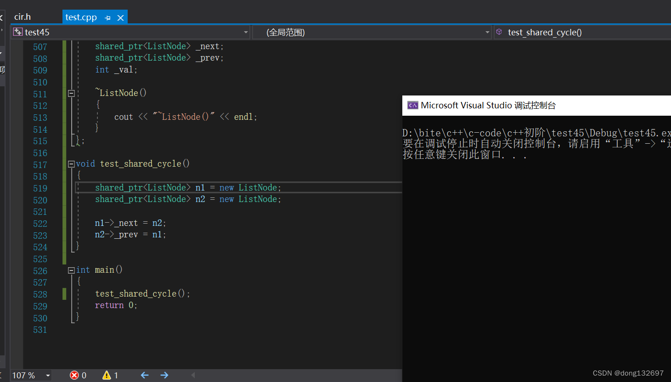
Task: Collapse the test_shared_cycle function block
Action: point(71,164)
